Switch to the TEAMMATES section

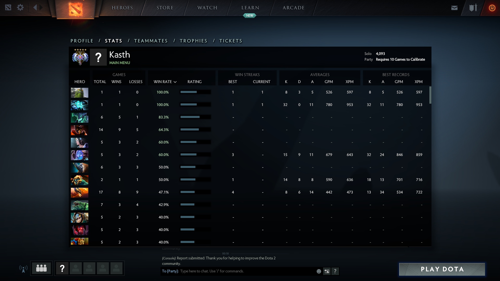point(151,41)
